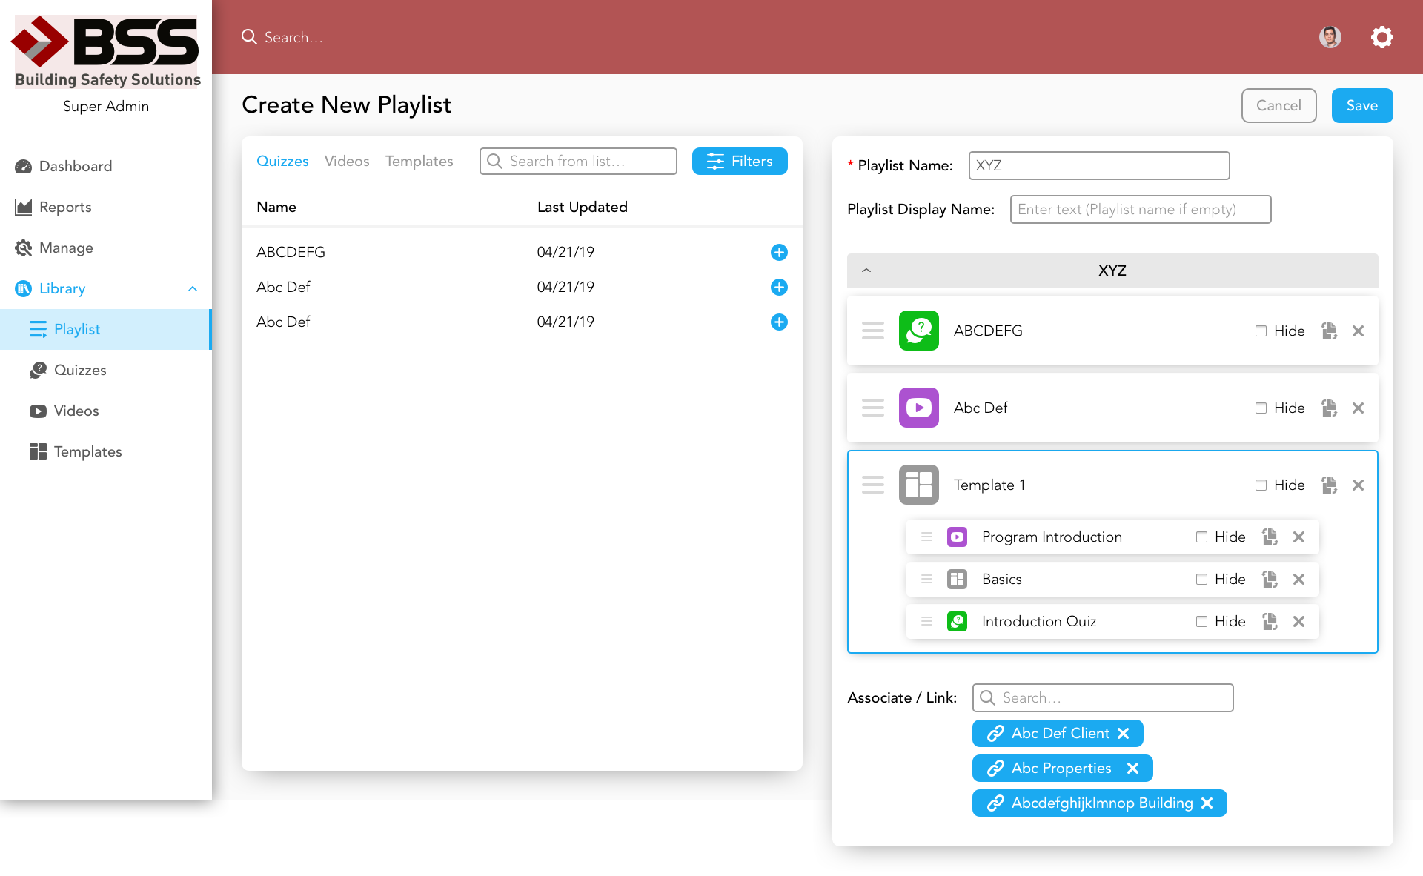Toggle Hide checkbox for Template 1
Image resolution: width=1423 pixels, height=876 pixels.
pos(1261,485)
